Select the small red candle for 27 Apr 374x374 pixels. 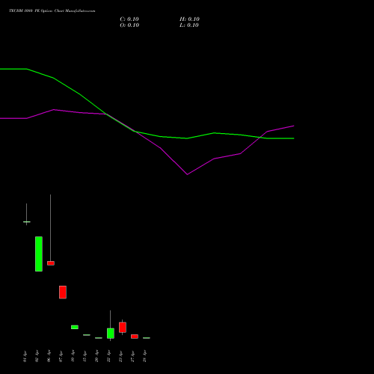click(135, 337)
